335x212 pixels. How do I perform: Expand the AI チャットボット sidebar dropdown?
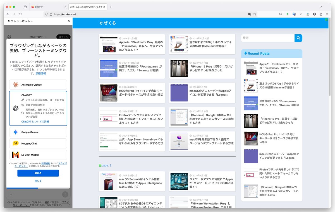click(20, 21)
